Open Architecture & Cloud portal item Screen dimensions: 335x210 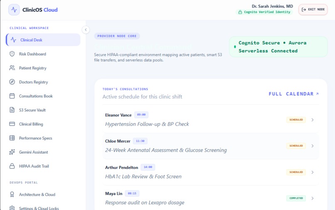43,194
